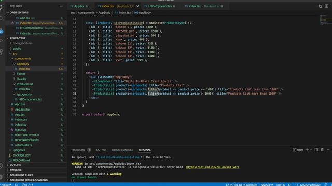Kill the terminal with the trash icon
Screen dimensions: 332x186
tap(322, 150)
